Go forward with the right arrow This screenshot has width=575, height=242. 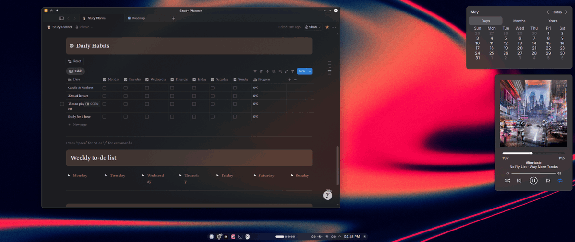[x=74, y=18]
